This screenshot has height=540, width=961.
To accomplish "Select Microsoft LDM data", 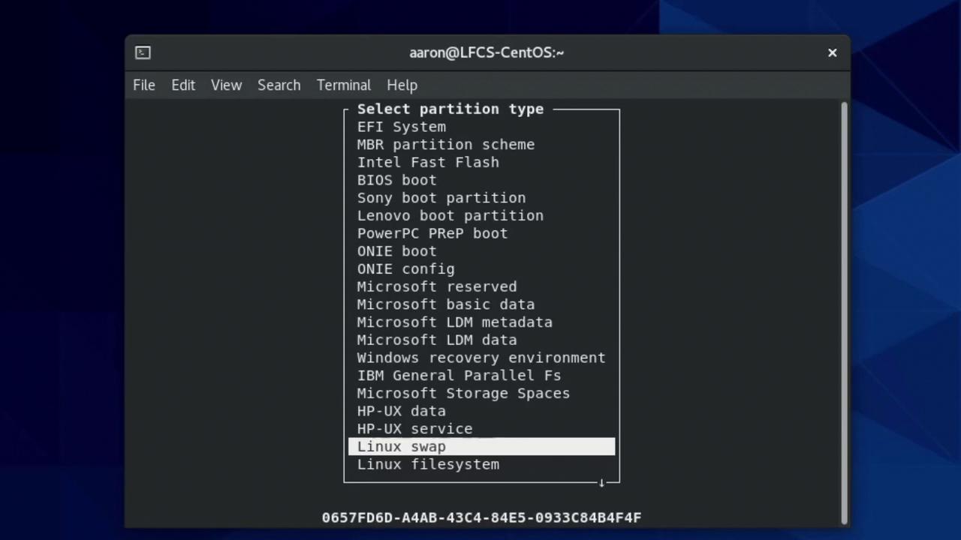I will click(437, 340).
